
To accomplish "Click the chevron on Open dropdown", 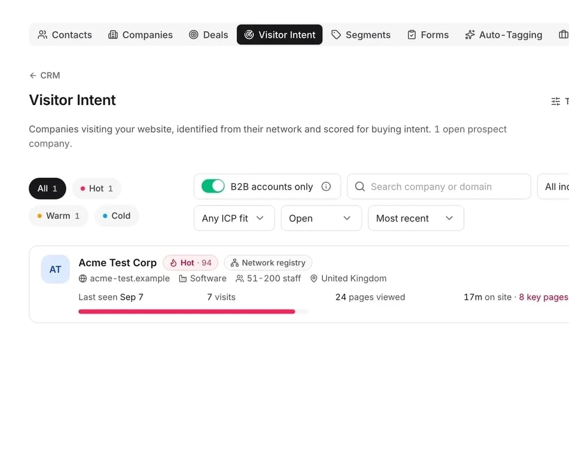I will 347,218.
